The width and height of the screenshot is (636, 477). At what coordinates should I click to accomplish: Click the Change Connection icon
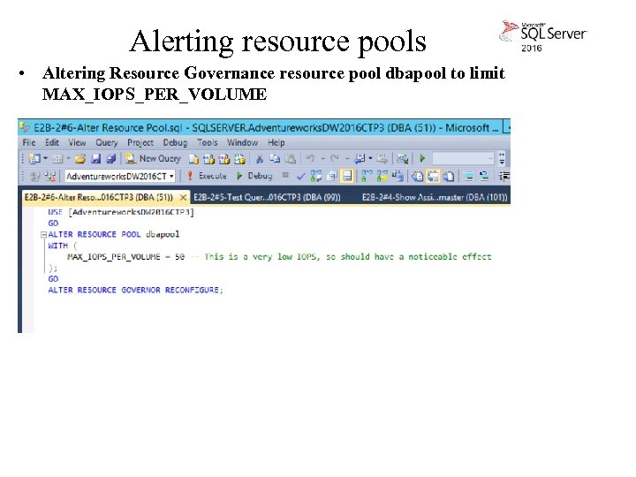point(50,176)
